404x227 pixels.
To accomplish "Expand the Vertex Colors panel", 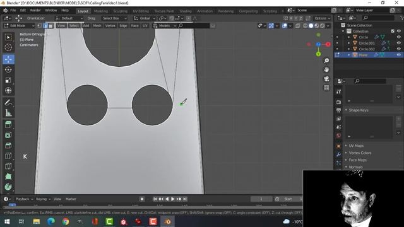I will click(x=346, y=153).
